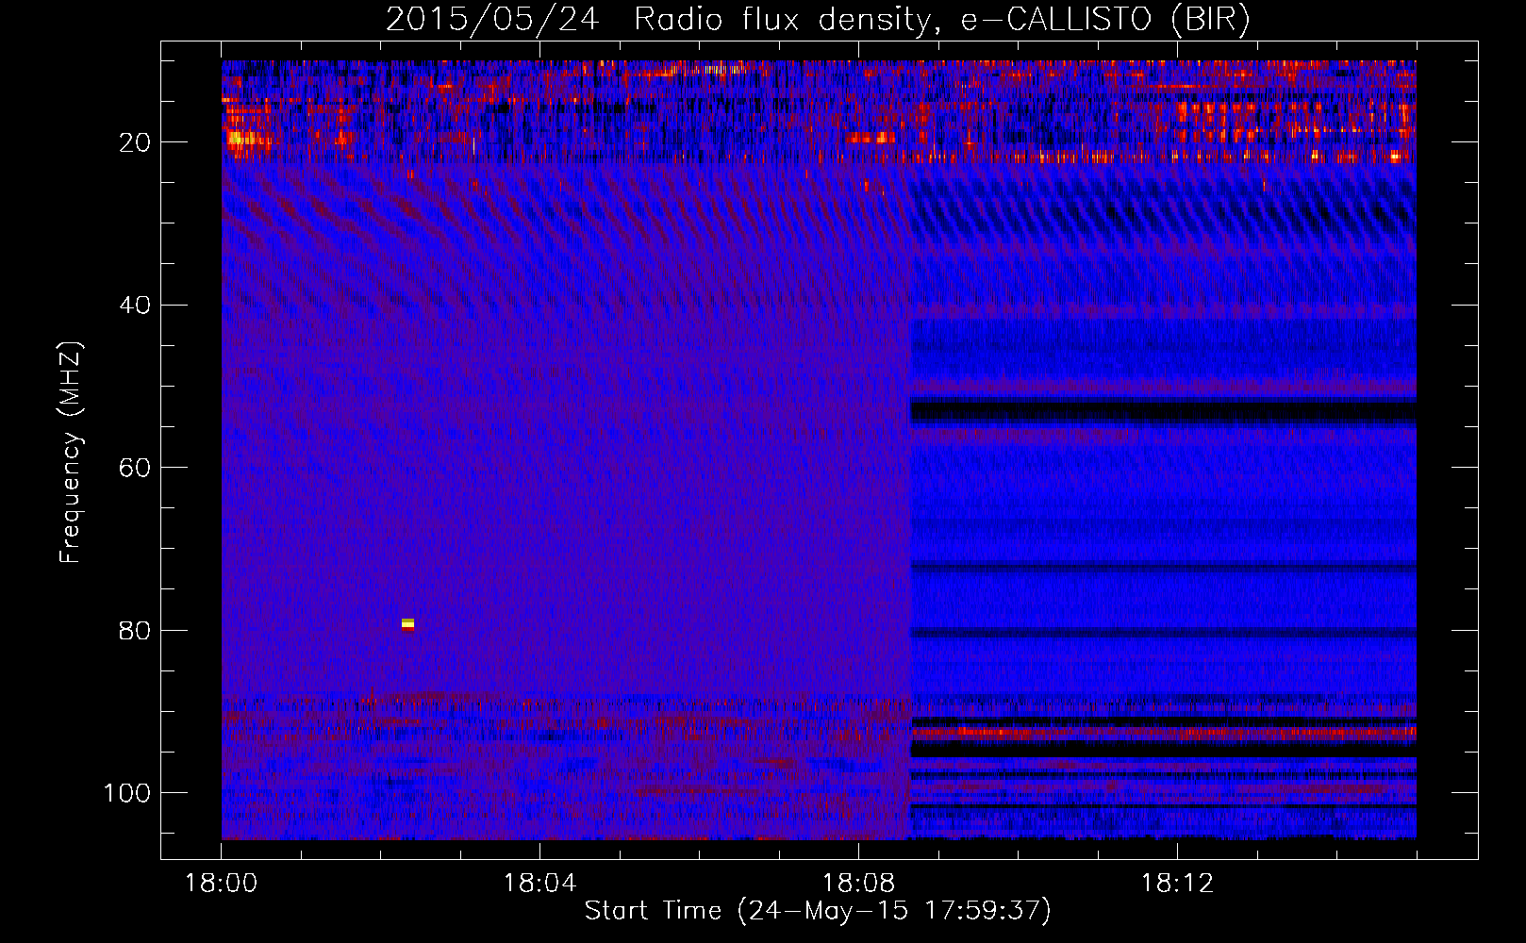Click the "100" frequency tick label

tap(127, 793)
